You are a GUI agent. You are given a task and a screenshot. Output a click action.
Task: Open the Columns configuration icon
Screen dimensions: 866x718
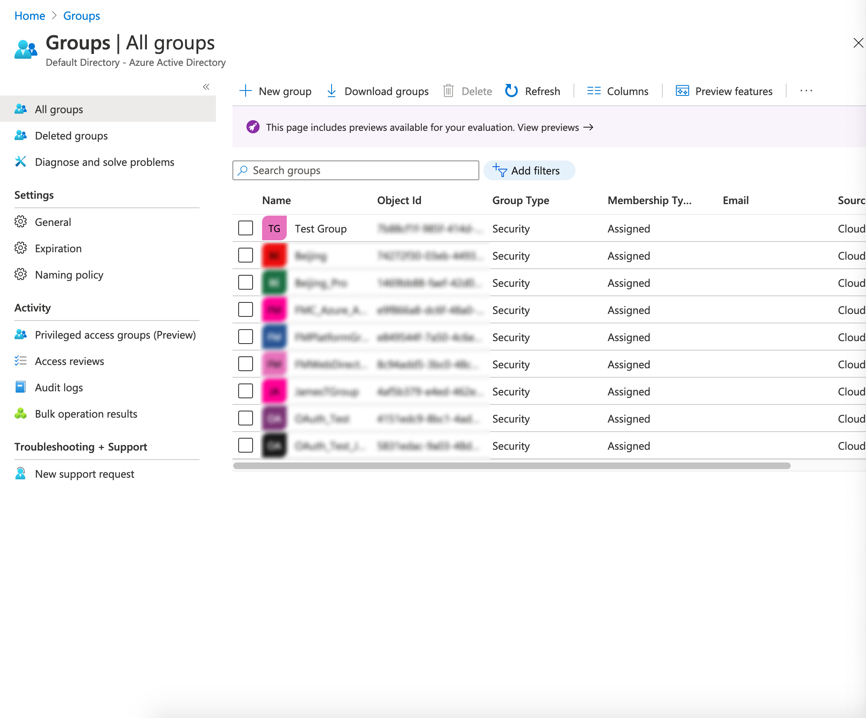click(594, 91)
